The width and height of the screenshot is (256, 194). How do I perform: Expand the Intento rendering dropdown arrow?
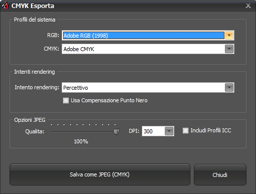[229, 88]
